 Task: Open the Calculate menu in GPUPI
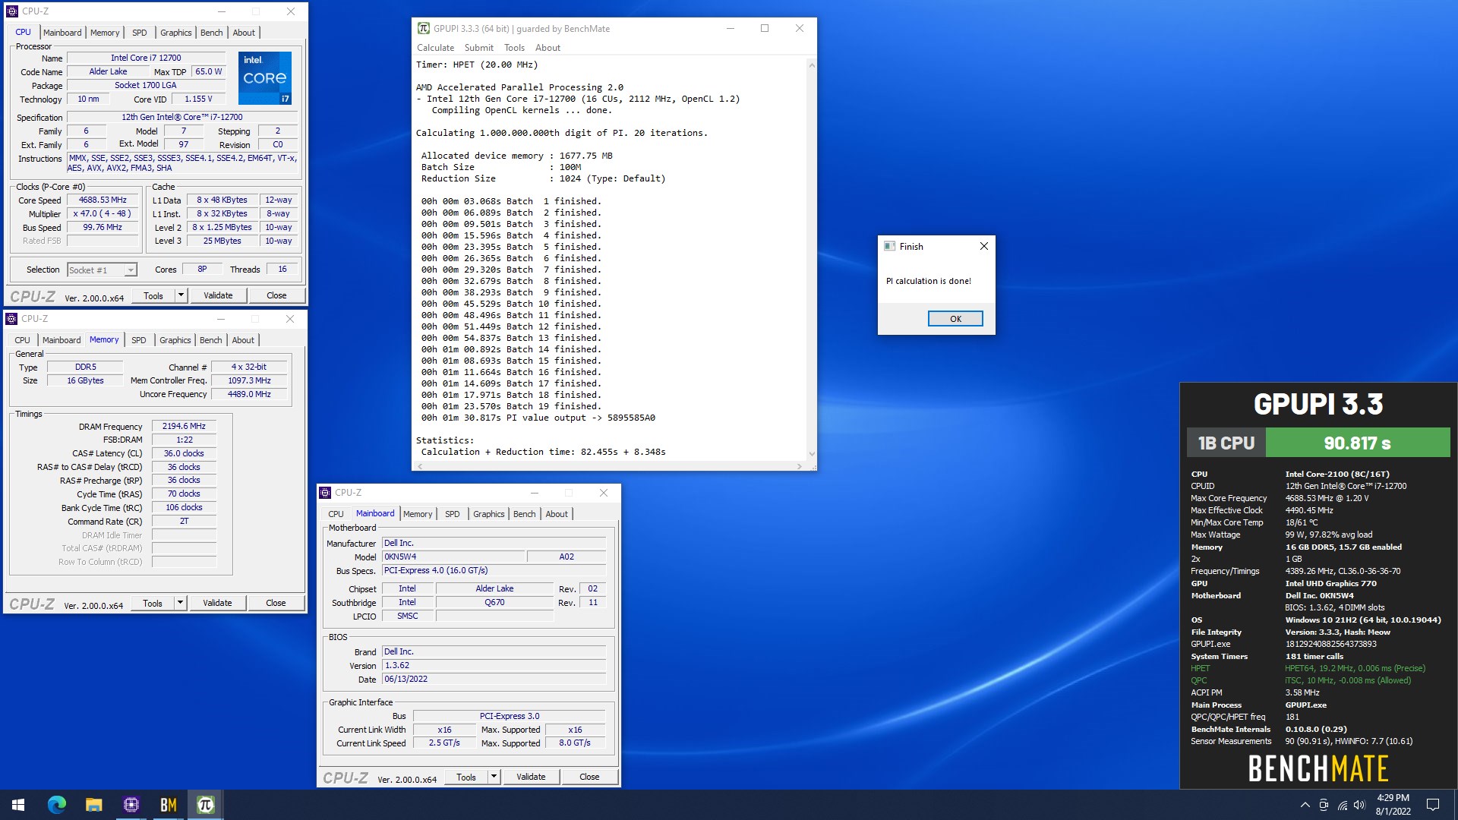click(435, 48)
